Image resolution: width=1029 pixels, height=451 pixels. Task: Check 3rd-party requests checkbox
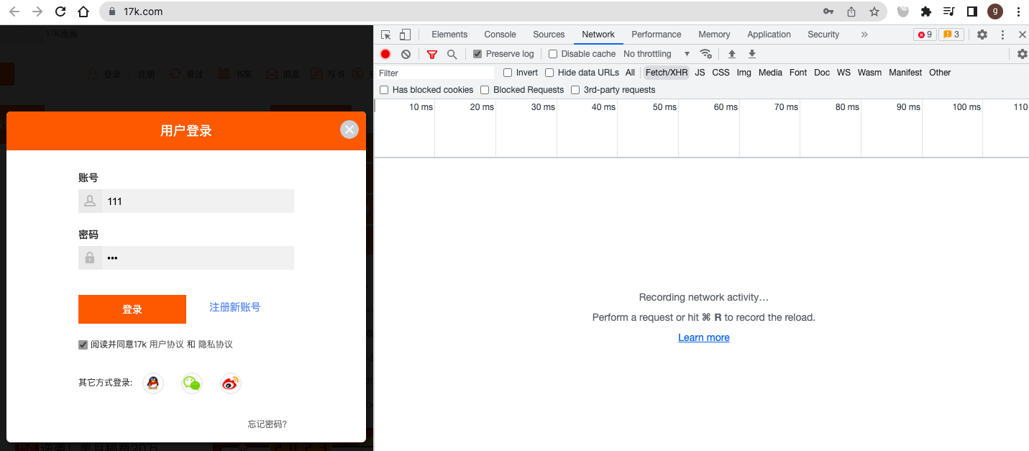(x=575, y=90)
